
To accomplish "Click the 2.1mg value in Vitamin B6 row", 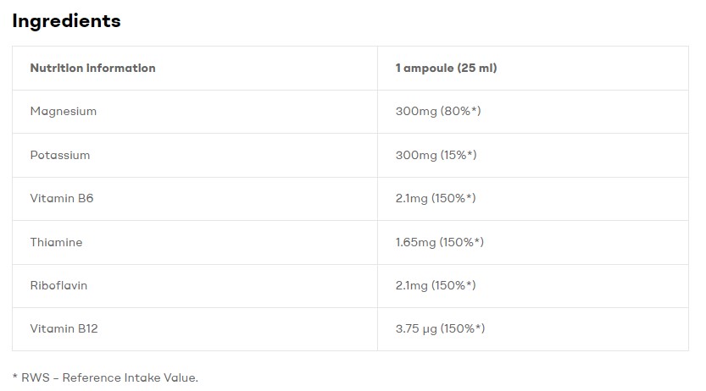I will 411,198.
